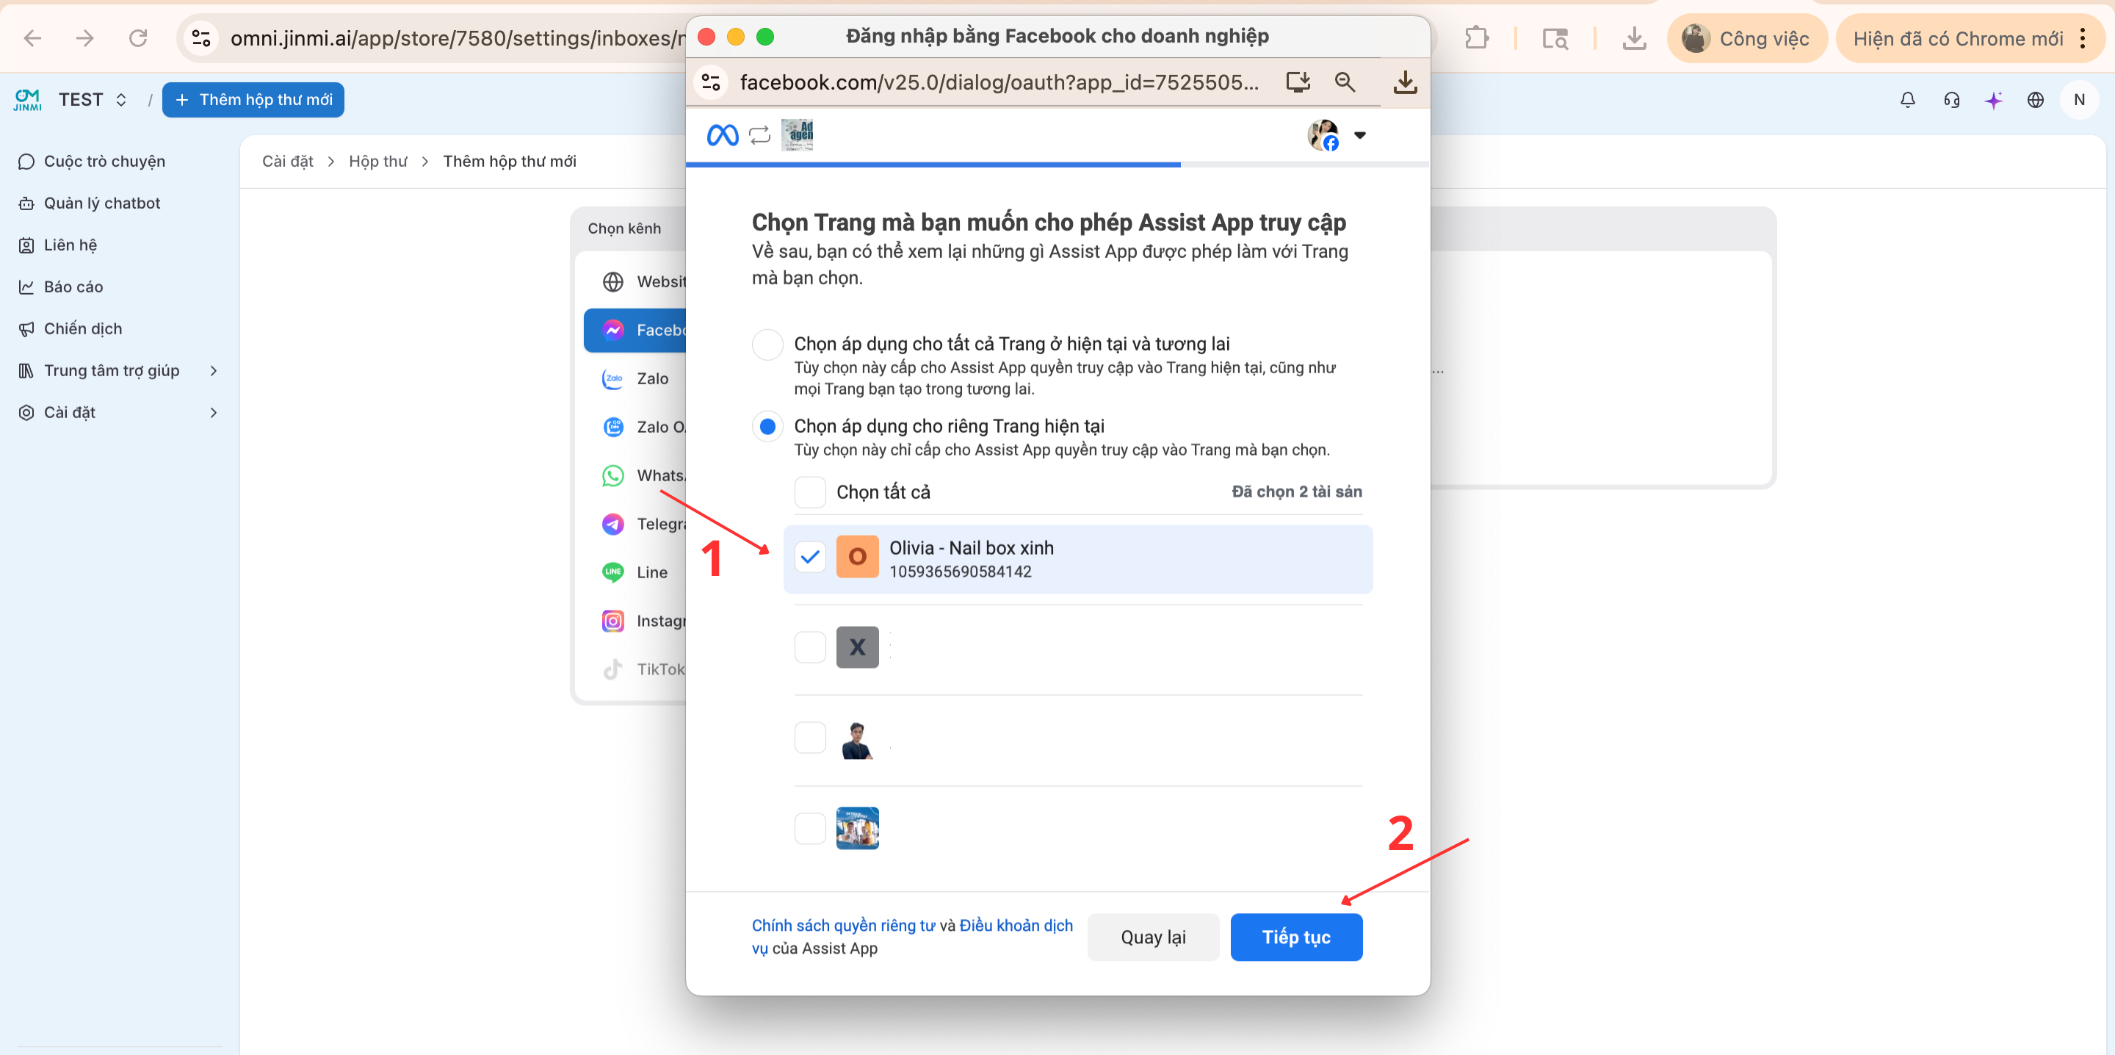Image resolution: width=2115 pixels, height=1055 pixels.
Task: Open Chrome three-dot menu
Action: click(2083, 37)
